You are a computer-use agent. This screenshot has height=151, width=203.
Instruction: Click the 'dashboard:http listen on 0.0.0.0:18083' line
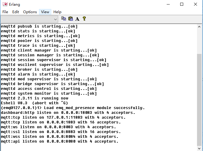[68, 113]
